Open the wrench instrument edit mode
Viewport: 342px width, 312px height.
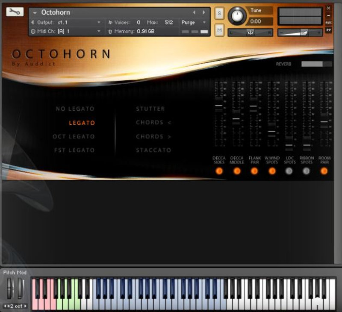pos(15,12)
